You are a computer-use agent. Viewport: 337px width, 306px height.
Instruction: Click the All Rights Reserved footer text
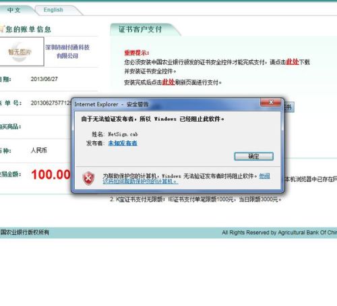[x=279, y=232]
